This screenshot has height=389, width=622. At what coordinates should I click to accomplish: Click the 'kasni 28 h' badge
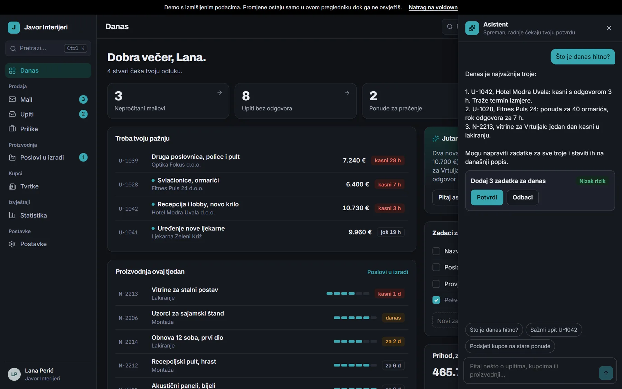388,160
